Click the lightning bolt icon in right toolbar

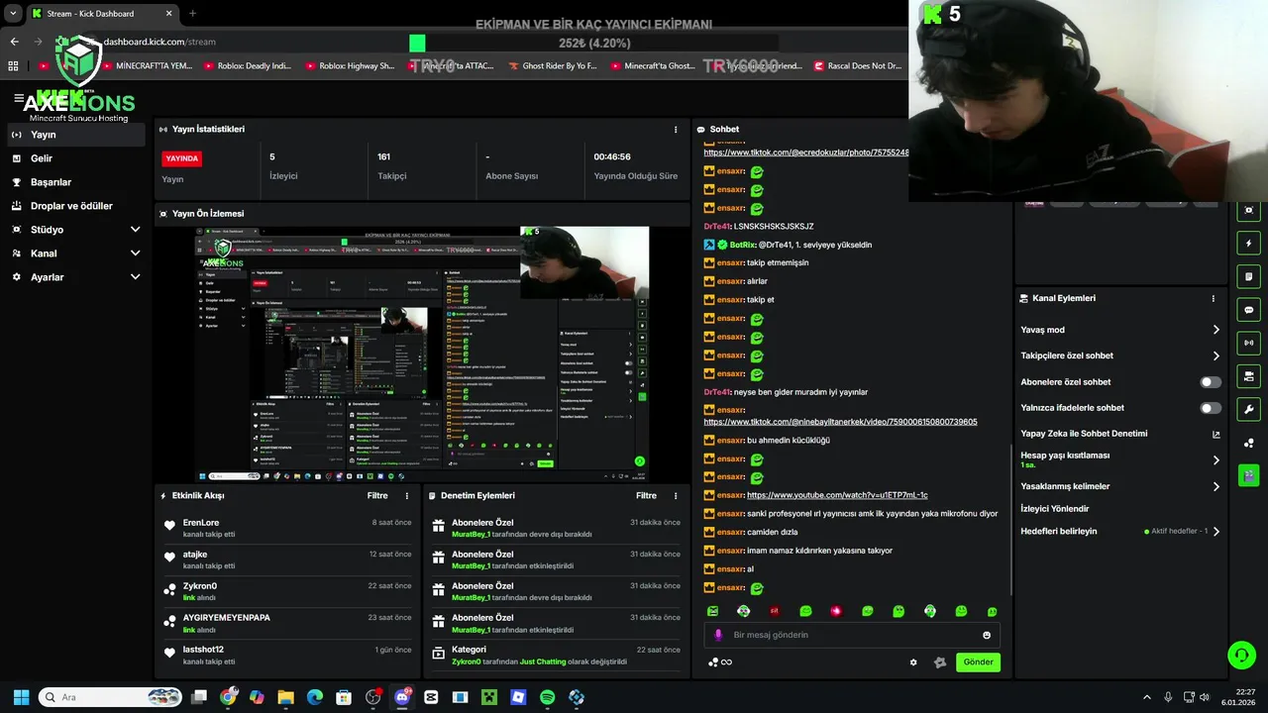[1248, 244]
